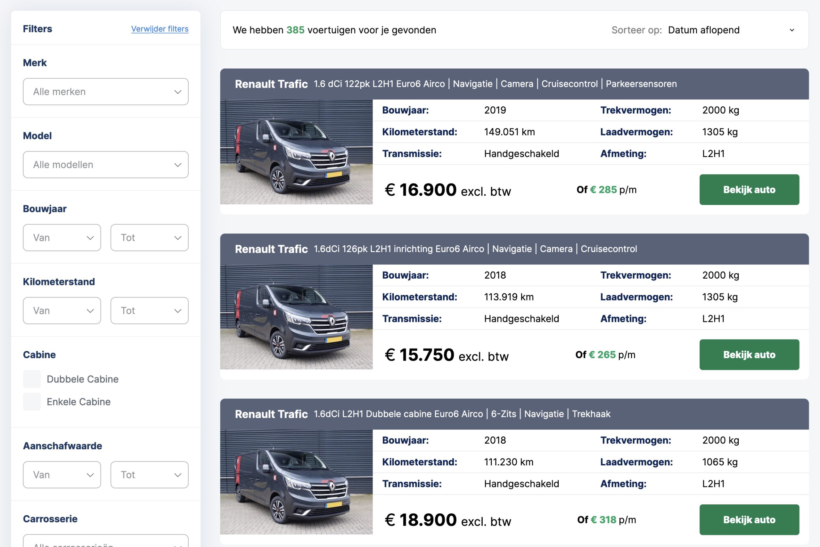Open the Sorteer op Datum aflopend dropdown
Screen dimensions: 820x547
coord(731,30)
